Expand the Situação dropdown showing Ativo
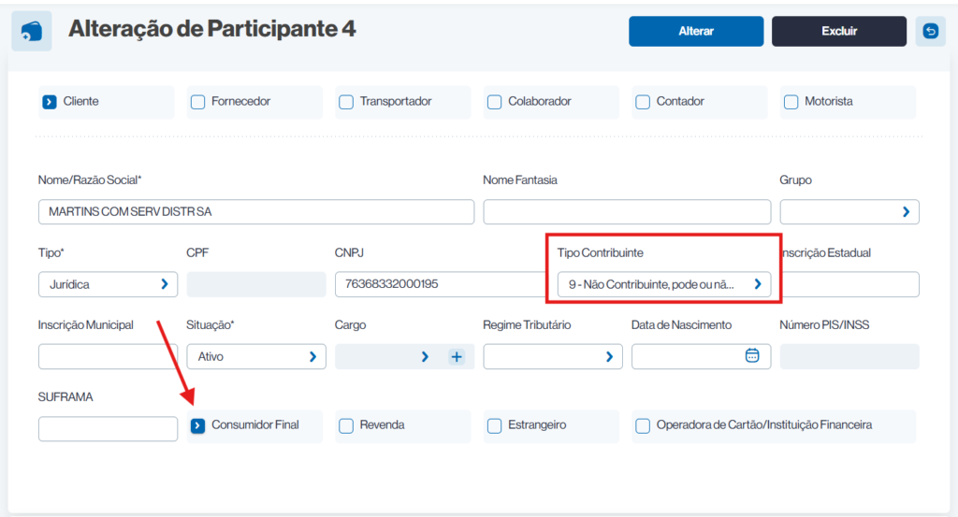958x517 pixels. tap(255, 356)
